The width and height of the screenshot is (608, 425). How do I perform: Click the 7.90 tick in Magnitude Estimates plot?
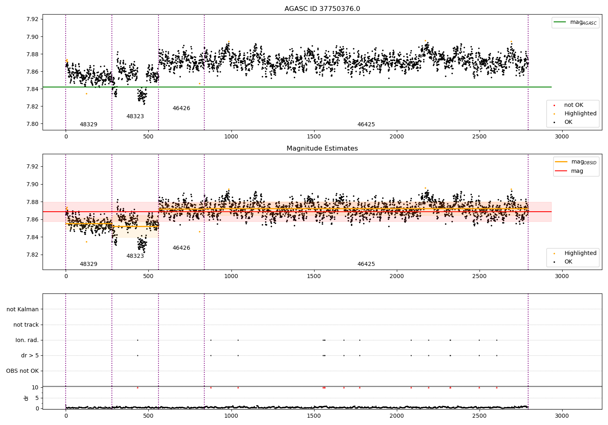tap(32, 185)
